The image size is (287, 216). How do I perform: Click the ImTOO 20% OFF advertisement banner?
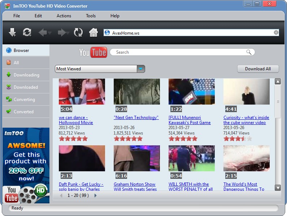(26, 166)
